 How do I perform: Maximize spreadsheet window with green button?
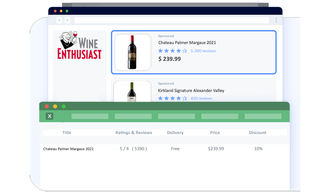pyautogui.click(x=64, y=106)
